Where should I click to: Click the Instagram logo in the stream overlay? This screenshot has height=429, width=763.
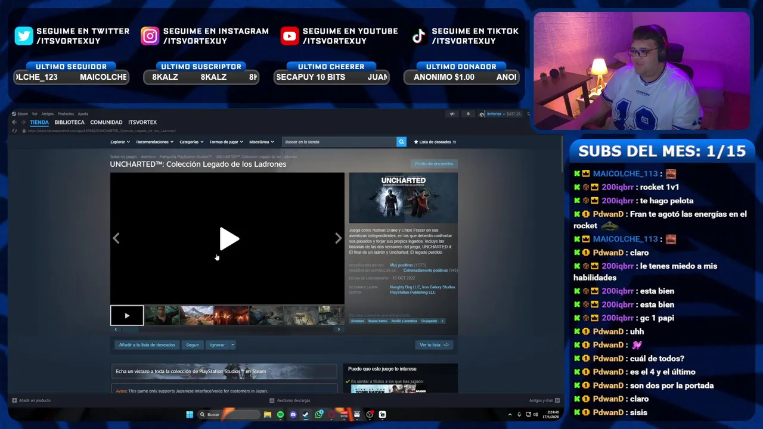150,36
